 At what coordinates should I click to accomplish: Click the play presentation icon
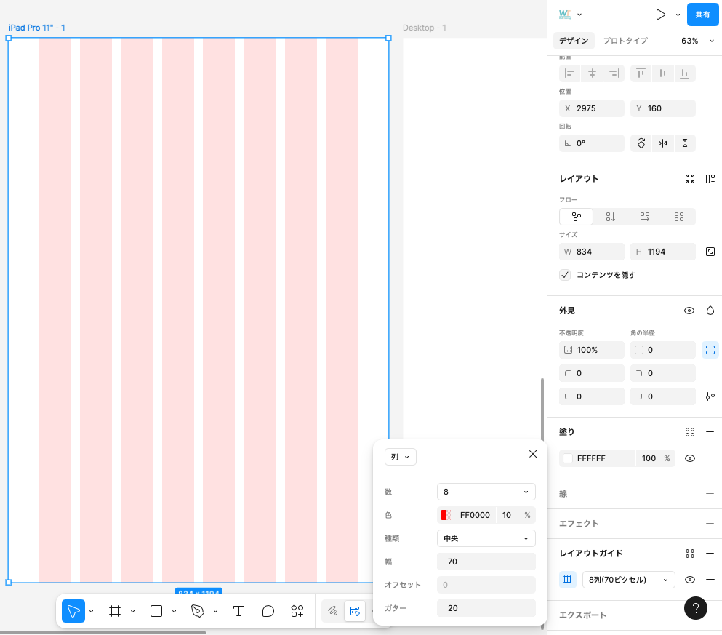pyautogui.click(x=660, y=15)
